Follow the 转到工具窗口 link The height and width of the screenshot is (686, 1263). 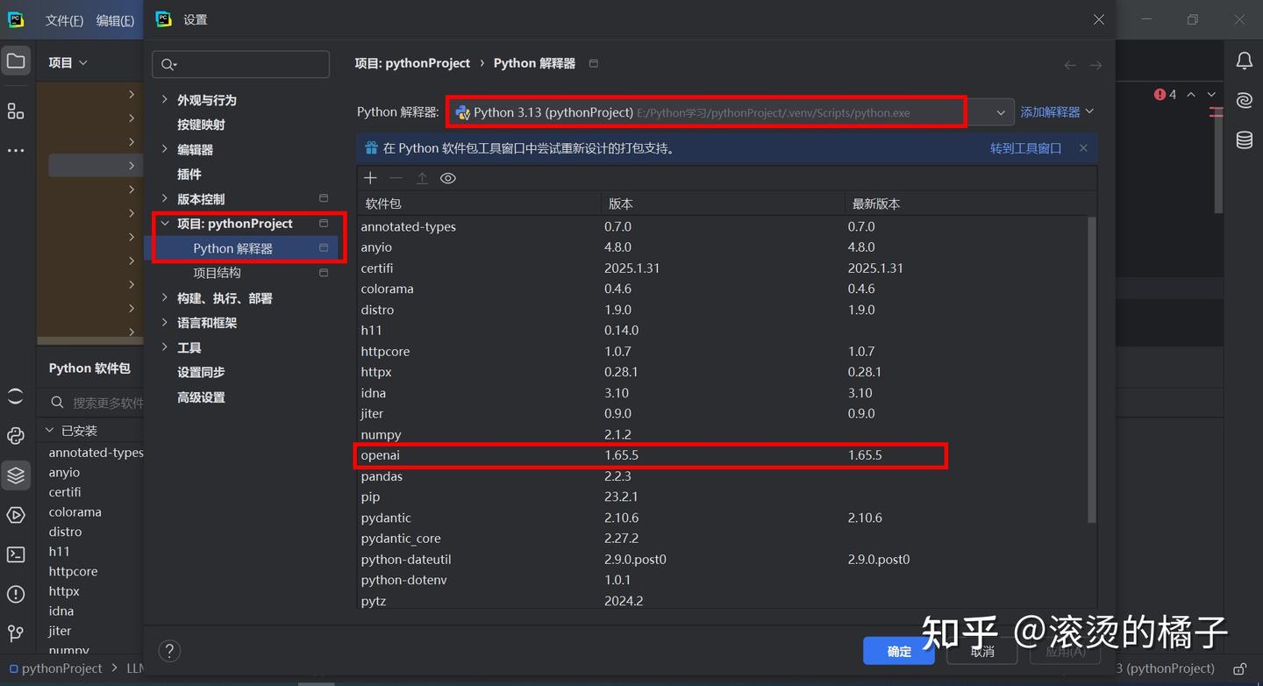tap(1025, 148)
